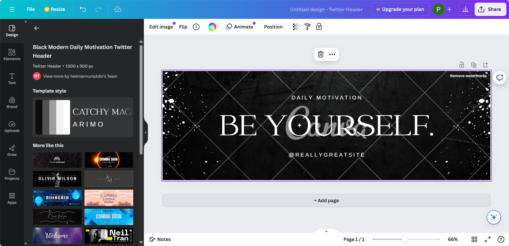509x246 pixels.
Task: Open the image info icon
Action: (x=196, y=27)
